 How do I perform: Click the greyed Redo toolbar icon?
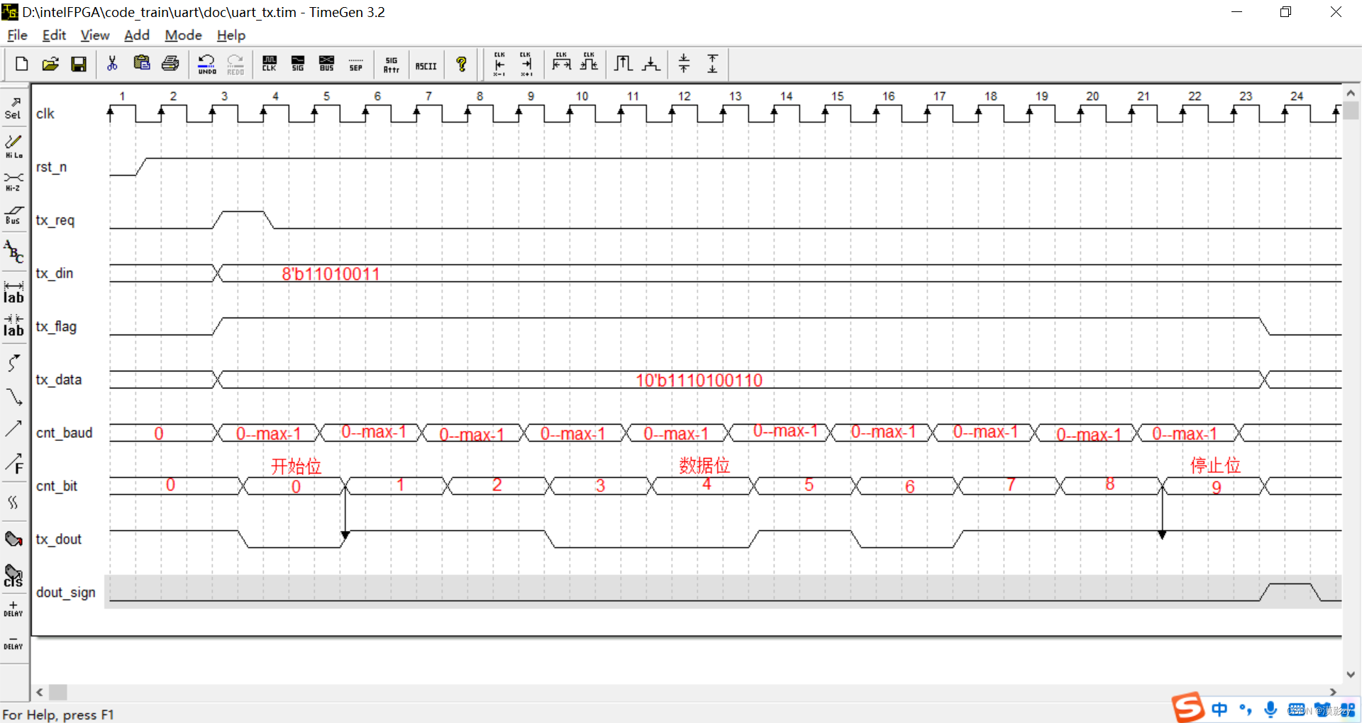(236, 65)
